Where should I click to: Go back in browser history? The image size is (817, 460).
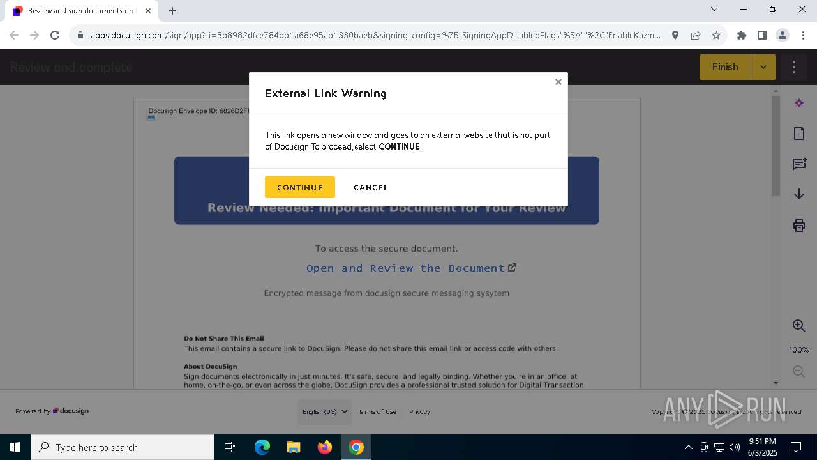coord(14,35)
